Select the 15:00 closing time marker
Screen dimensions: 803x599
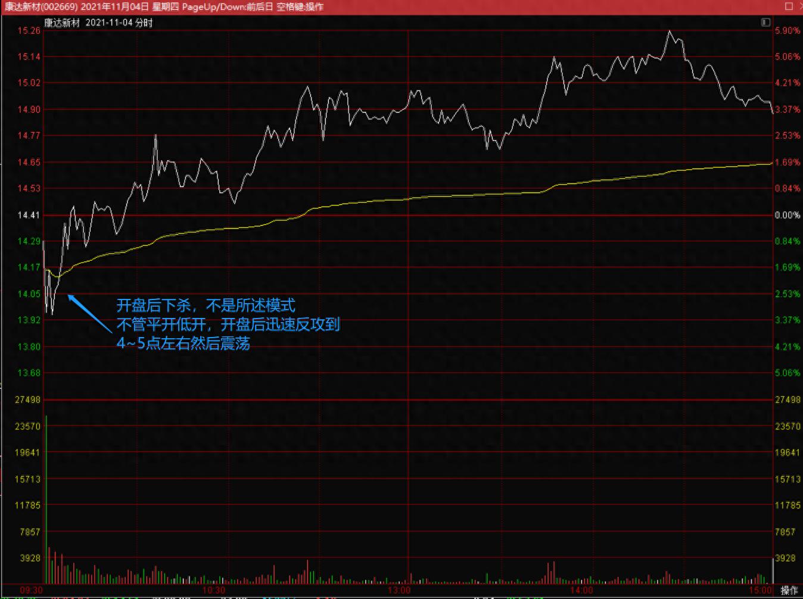click(760, 590)
